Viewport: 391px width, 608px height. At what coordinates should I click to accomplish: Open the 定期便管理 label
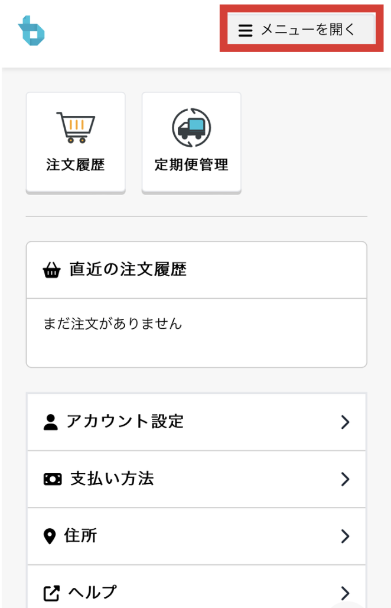(191, 165)
